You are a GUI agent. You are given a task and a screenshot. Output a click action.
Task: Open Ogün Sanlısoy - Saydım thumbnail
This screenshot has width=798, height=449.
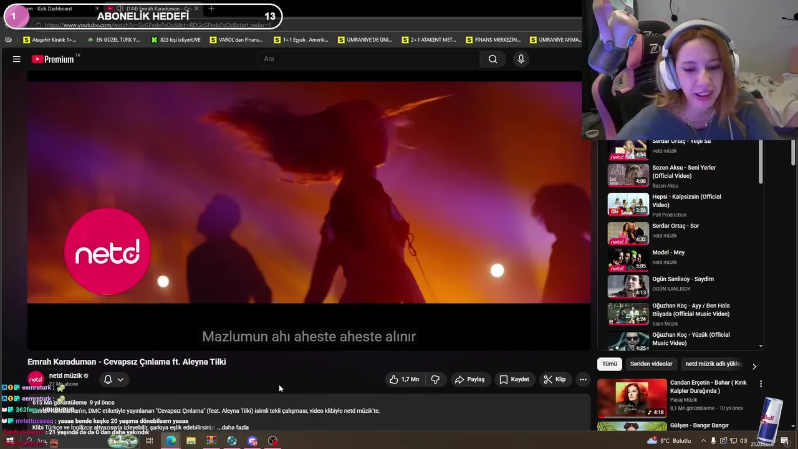tap(628, 286)
